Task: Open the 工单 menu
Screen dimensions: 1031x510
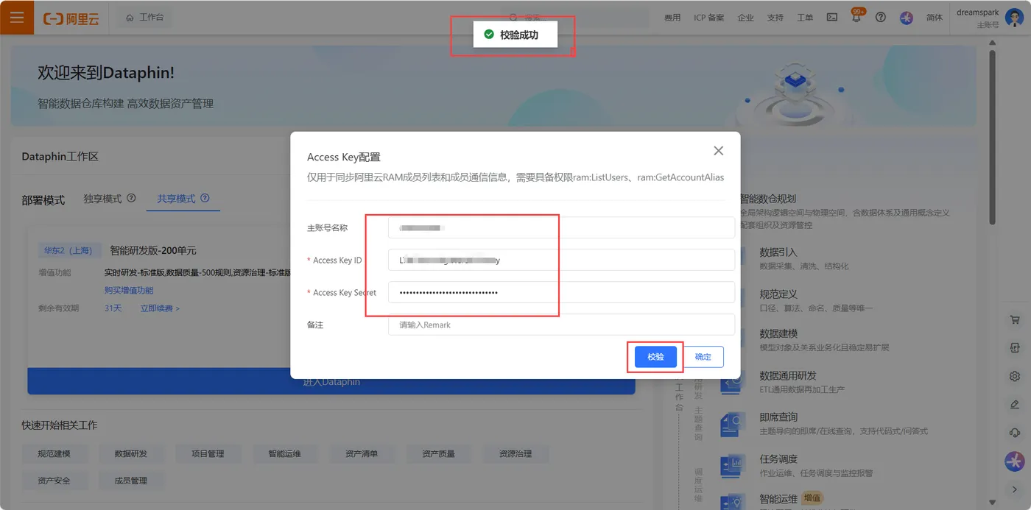Action: [x=805, y=18]
